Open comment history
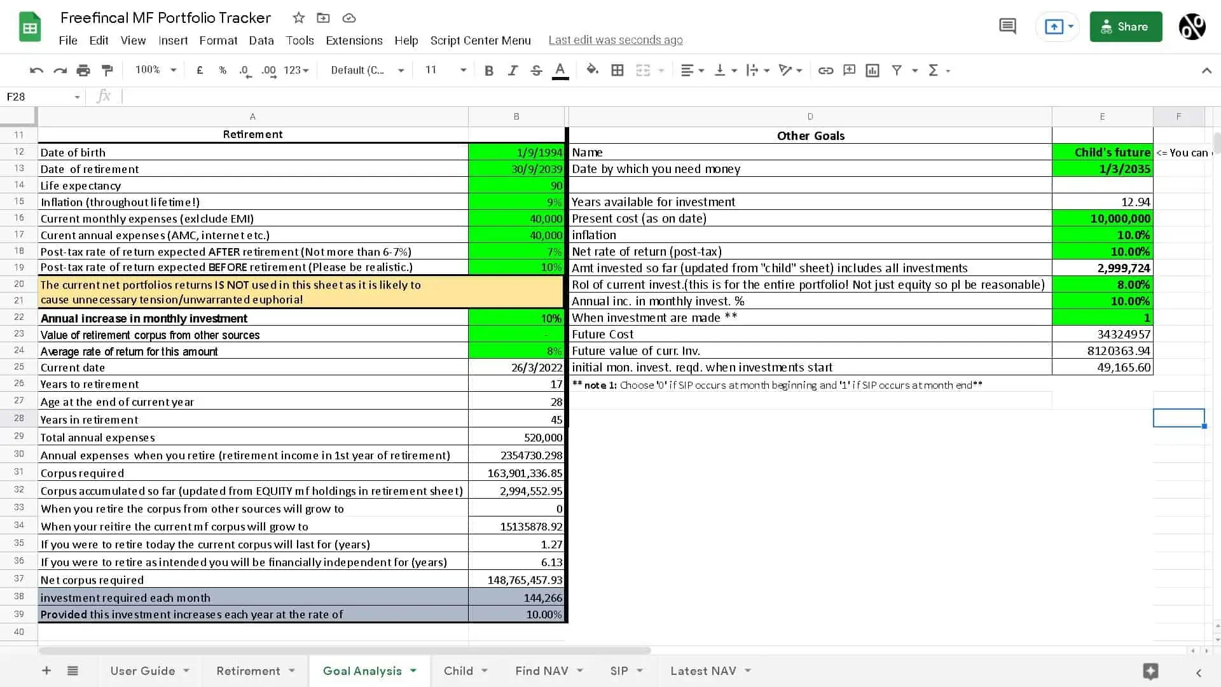 (1007, 26)
